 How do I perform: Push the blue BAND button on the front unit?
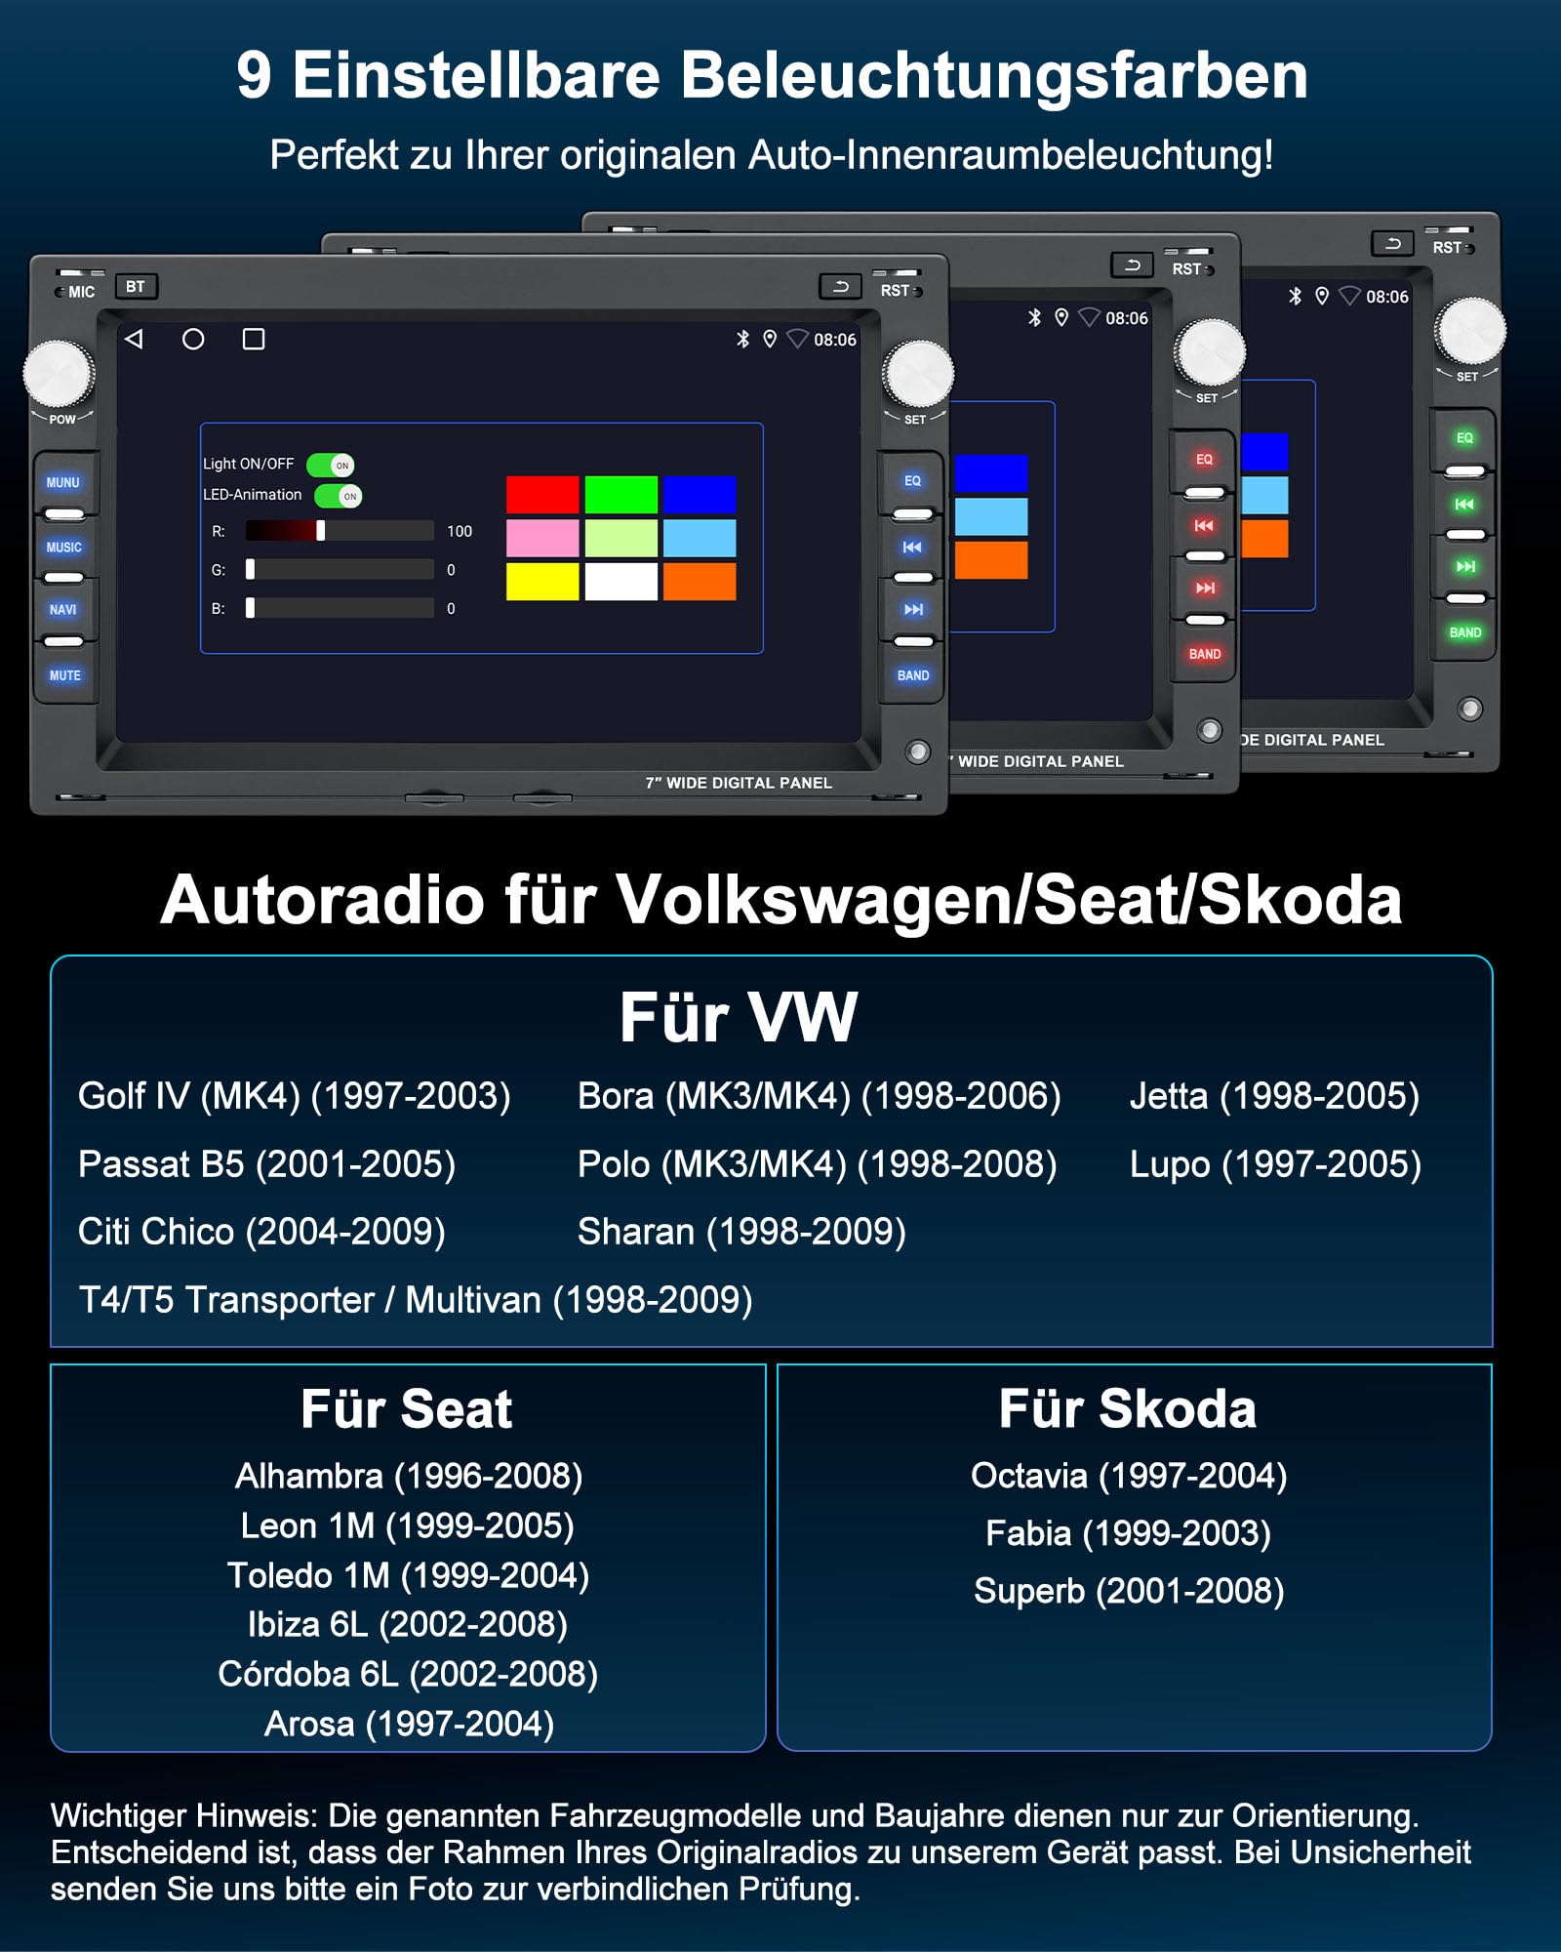[x=913, y=675]
